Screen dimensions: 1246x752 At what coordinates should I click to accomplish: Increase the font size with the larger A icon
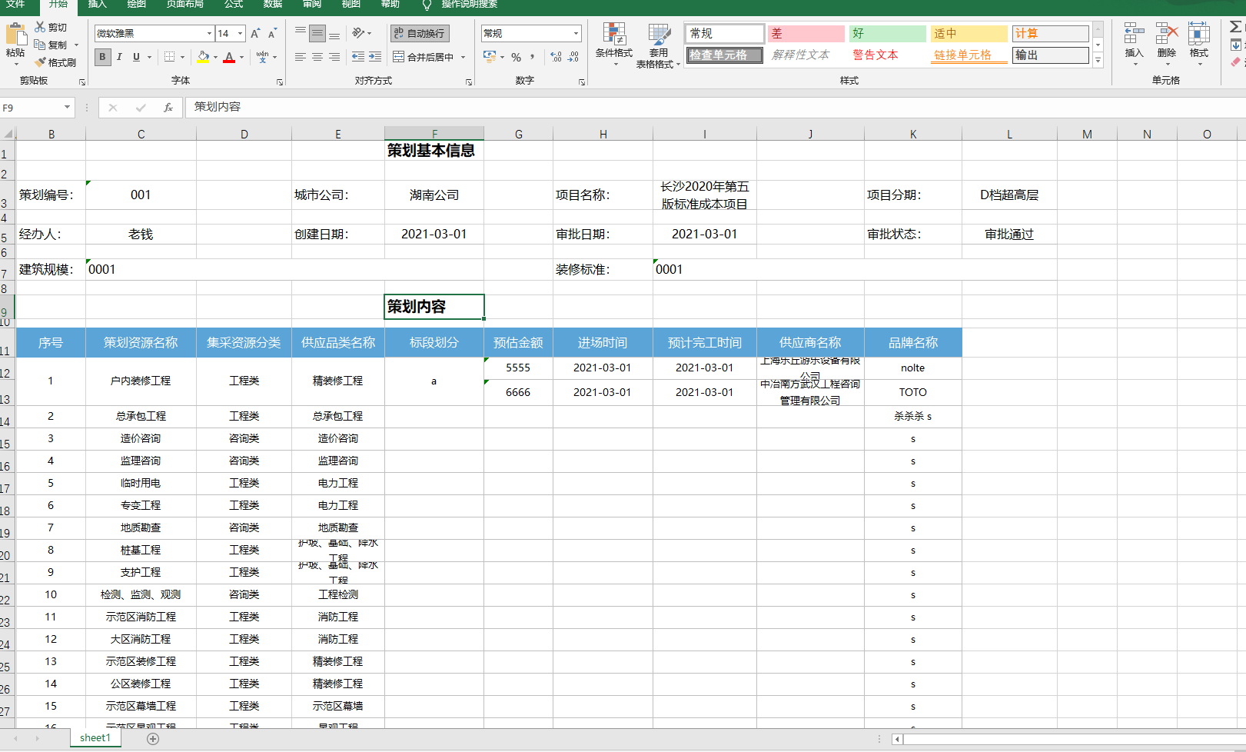(255, 33)
